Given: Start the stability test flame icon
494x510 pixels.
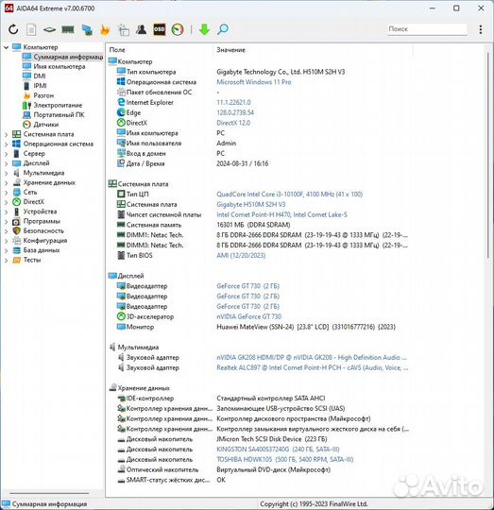Looking at the screenshot, I should (x=105, y=29).
